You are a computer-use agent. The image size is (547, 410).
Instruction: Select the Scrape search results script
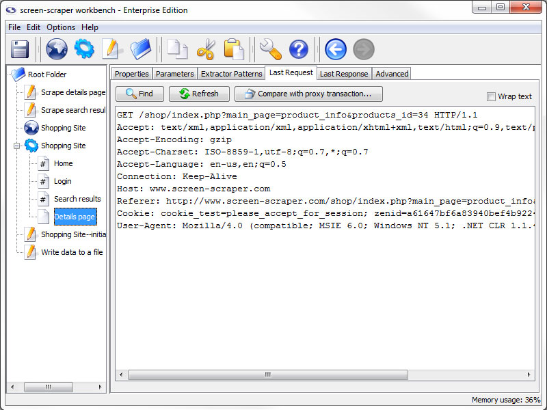coord(73,110)
